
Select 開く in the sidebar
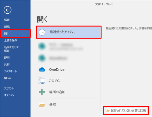pyautogui.click(x=16, y=33)
